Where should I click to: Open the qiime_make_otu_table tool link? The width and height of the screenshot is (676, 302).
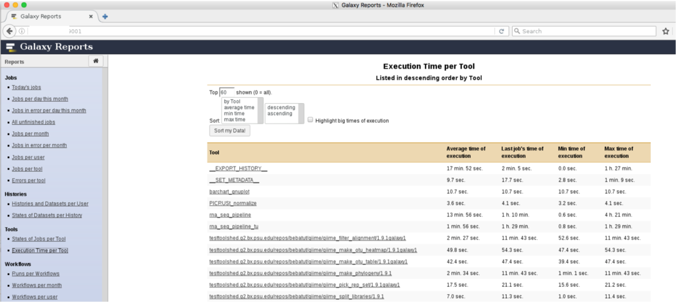coord(308,262)
